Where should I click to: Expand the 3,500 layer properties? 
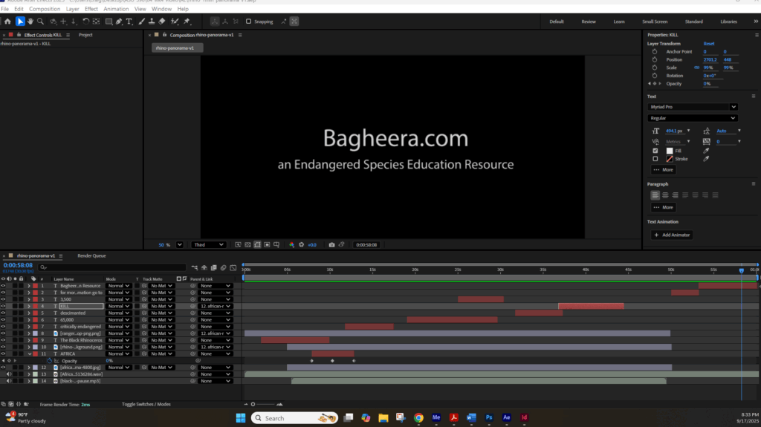point(29,299)
